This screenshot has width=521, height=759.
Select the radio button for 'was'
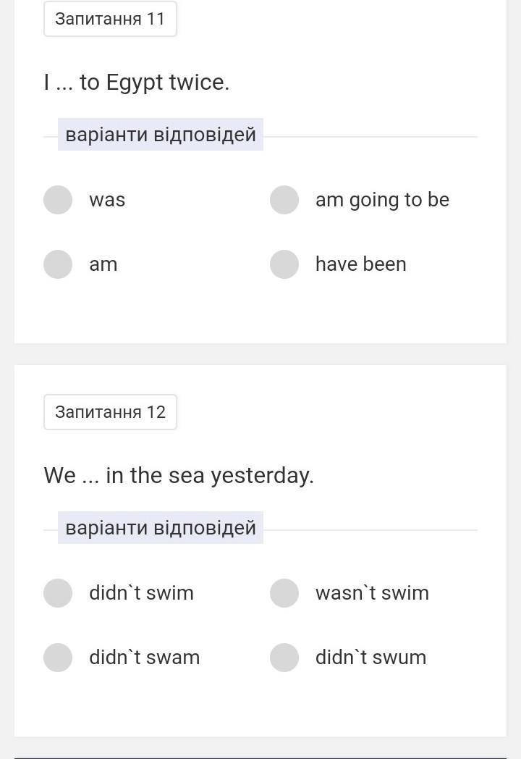[58, 200]
